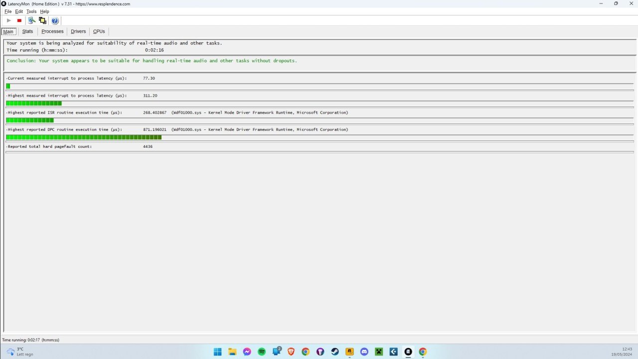Click the highest interrupt to process latency bar
Viewport: 638px width, 359px height.
tap(319, 104)
